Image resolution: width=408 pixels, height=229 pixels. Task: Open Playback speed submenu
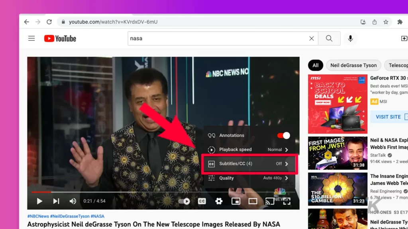click(249, 149)
